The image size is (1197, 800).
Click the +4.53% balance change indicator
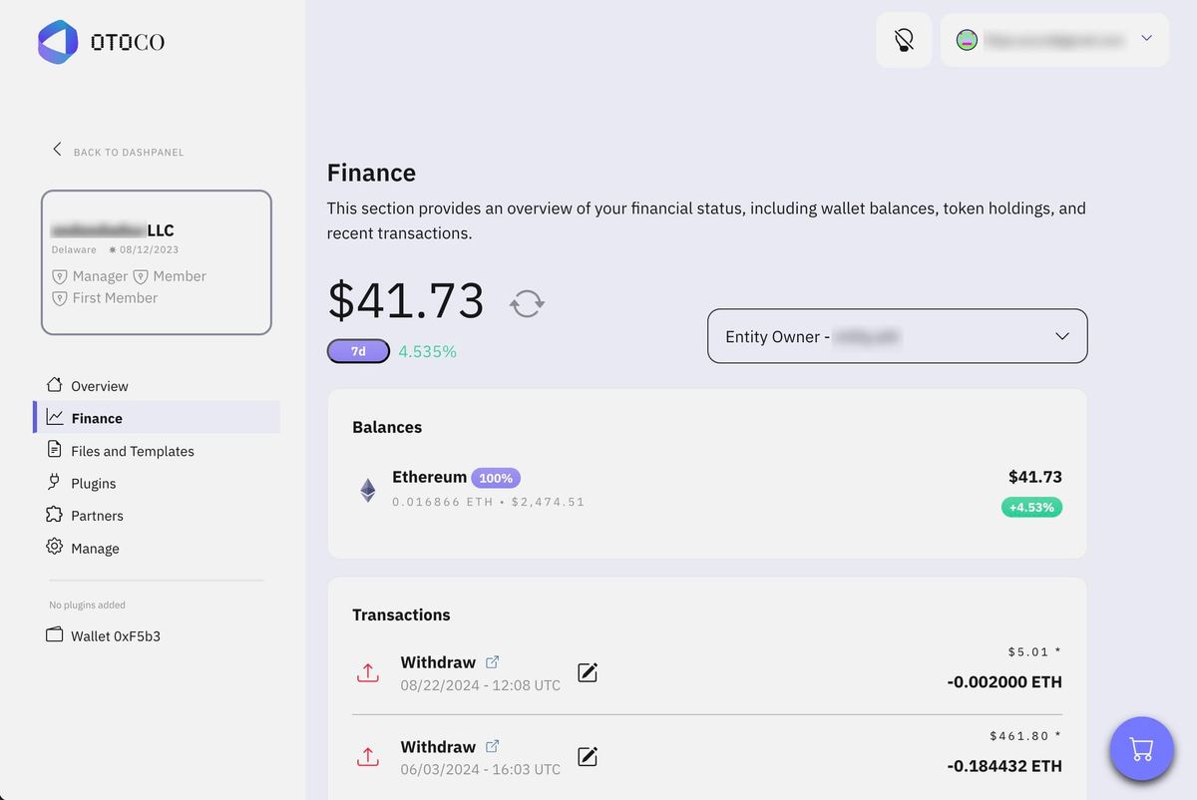[x=1031, y=507]
